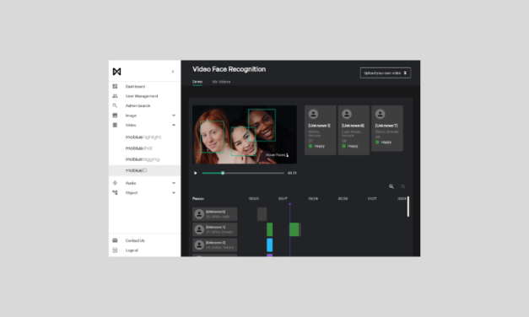Click the Person column header
This screenshot has height=317, width=529.
198,199
